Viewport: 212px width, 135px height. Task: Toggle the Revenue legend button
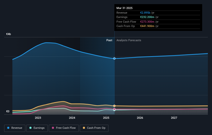point(15,128)
